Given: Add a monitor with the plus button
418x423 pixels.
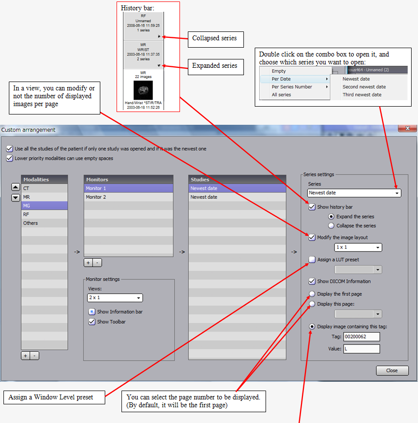Looking at the screenshot, I should tap(88, 262).
